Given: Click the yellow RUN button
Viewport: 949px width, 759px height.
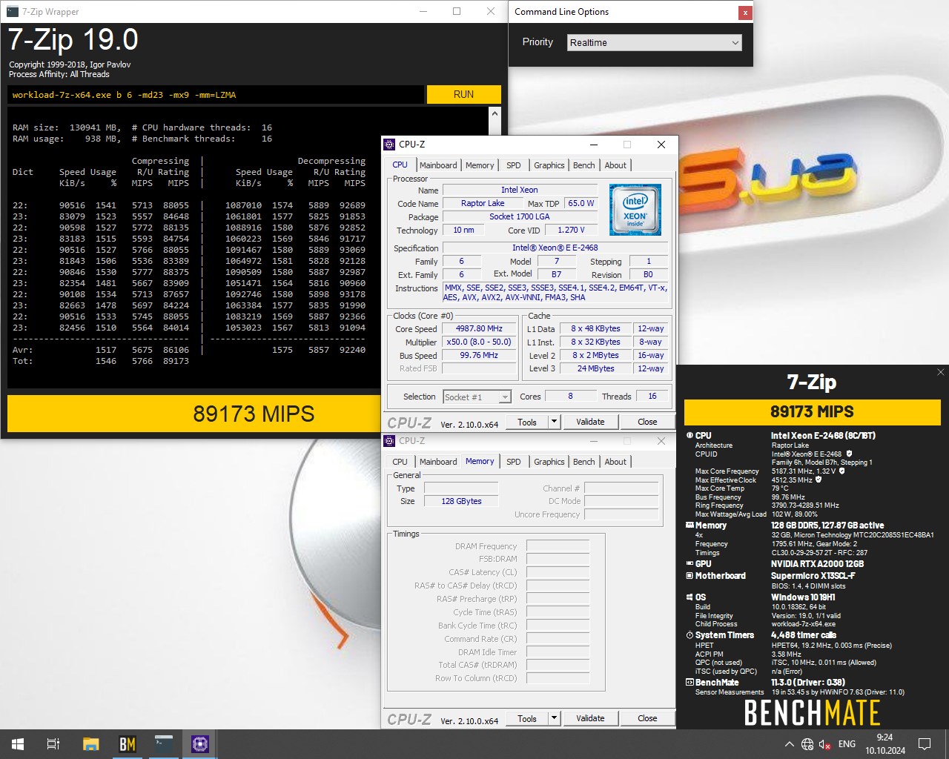Looking at the screenshot, I should click(x=463, y=94).
